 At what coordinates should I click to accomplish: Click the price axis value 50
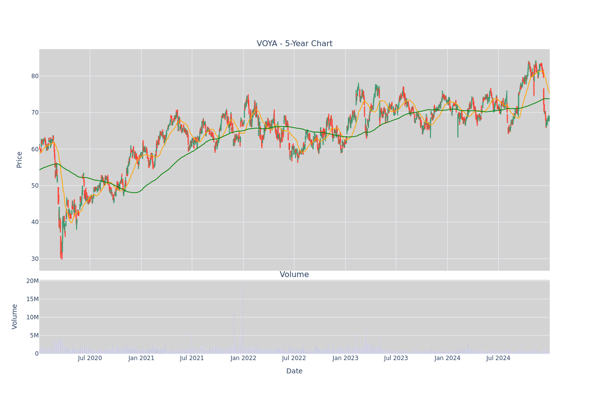35,186
